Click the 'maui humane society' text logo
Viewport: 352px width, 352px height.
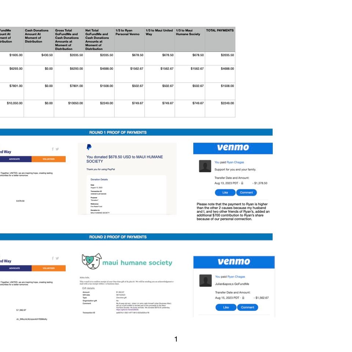click(x=137, y=263)
